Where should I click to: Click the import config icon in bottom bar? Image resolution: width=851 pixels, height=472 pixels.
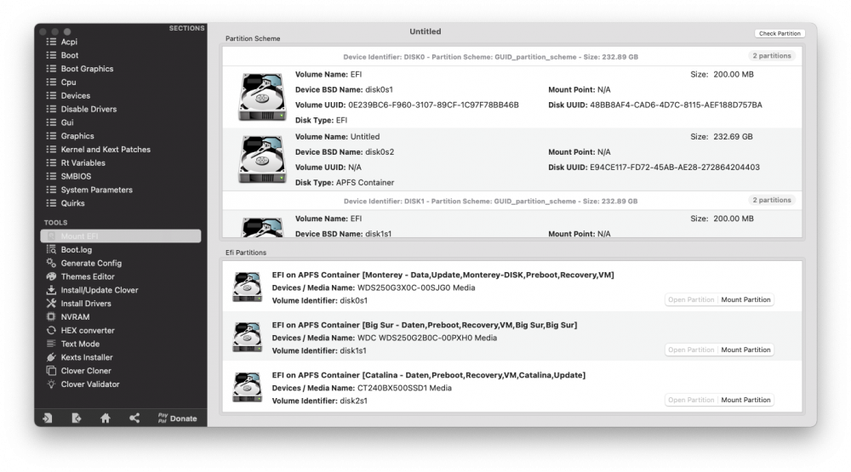48,418
